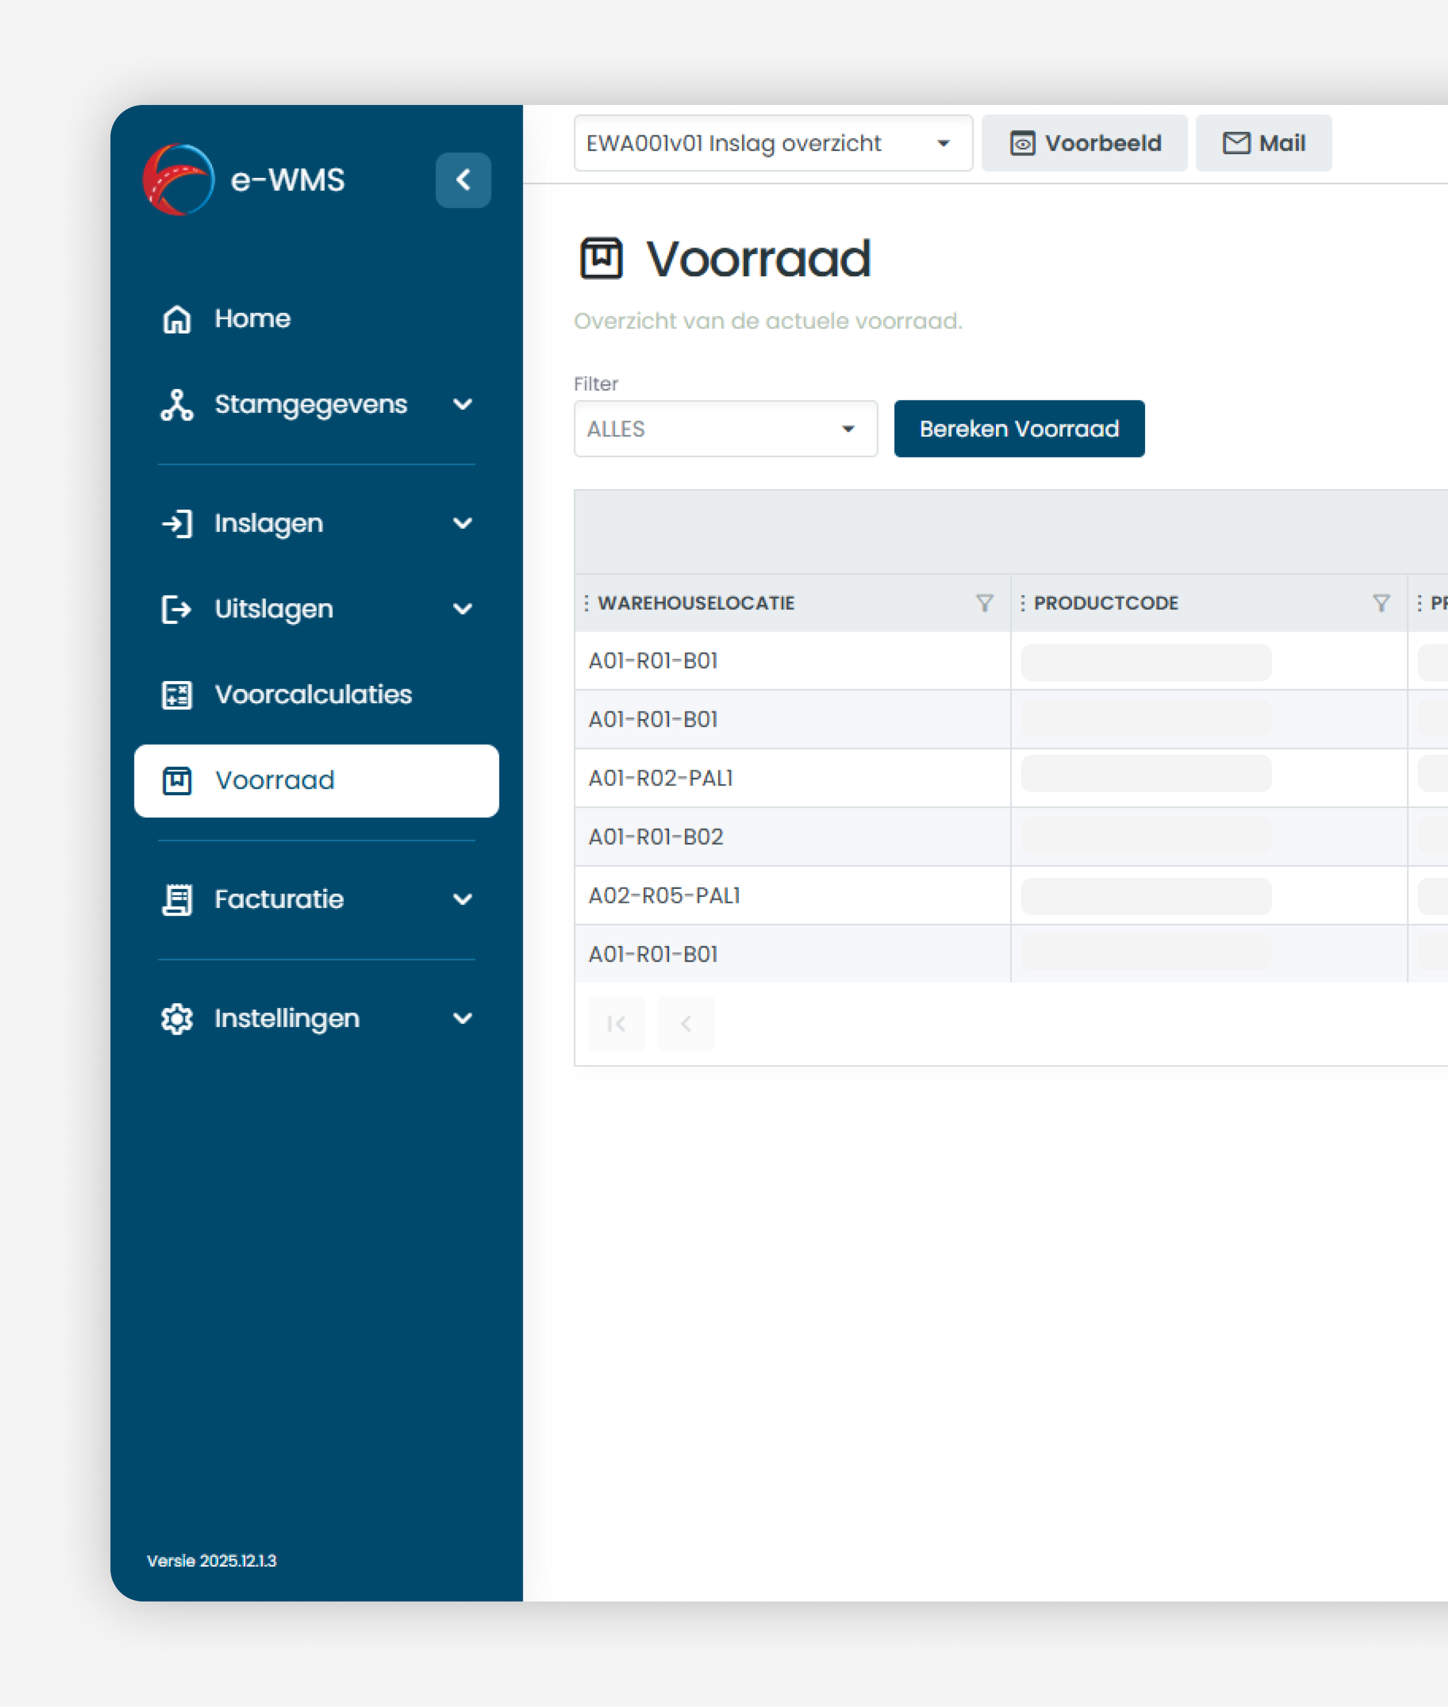Open filter for Warehouselocatie column

tap(984, 603)
